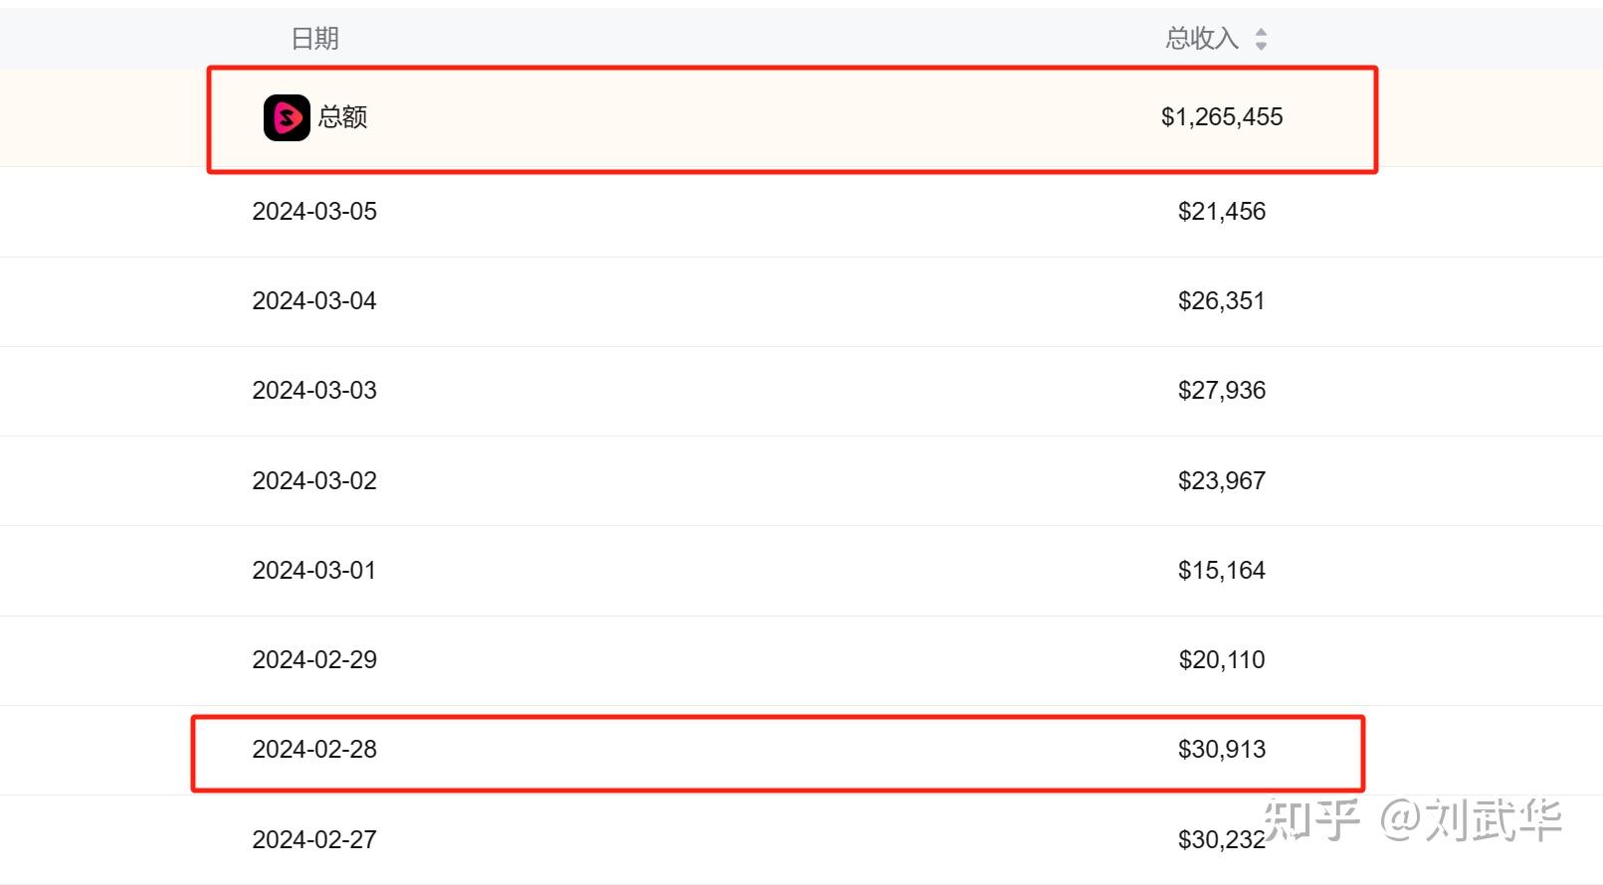This screenshot has width=1603, height=885.
Task: Click the $23,967 revenue amount
Action: pos(1221,480)
